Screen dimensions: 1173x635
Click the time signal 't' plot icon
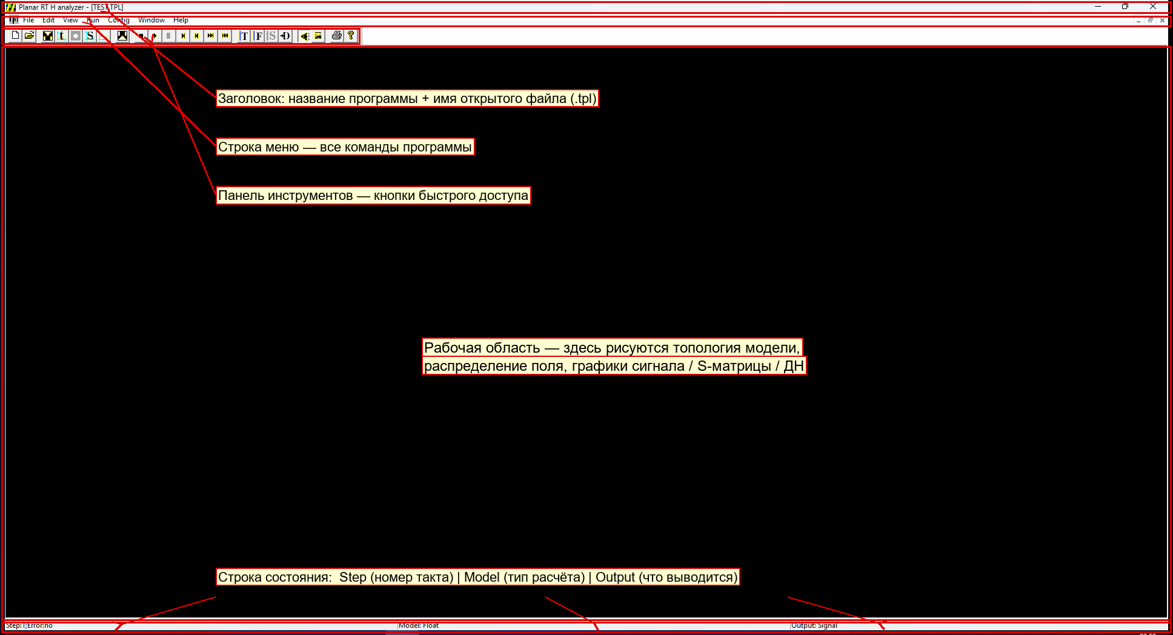[62, 36]
